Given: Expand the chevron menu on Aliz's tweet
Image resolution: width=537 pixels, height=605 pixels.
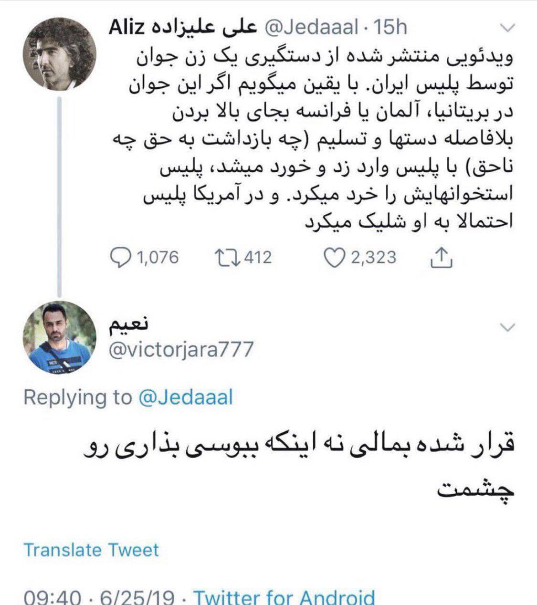Looking at the screenshot, I should coord(507,28).
